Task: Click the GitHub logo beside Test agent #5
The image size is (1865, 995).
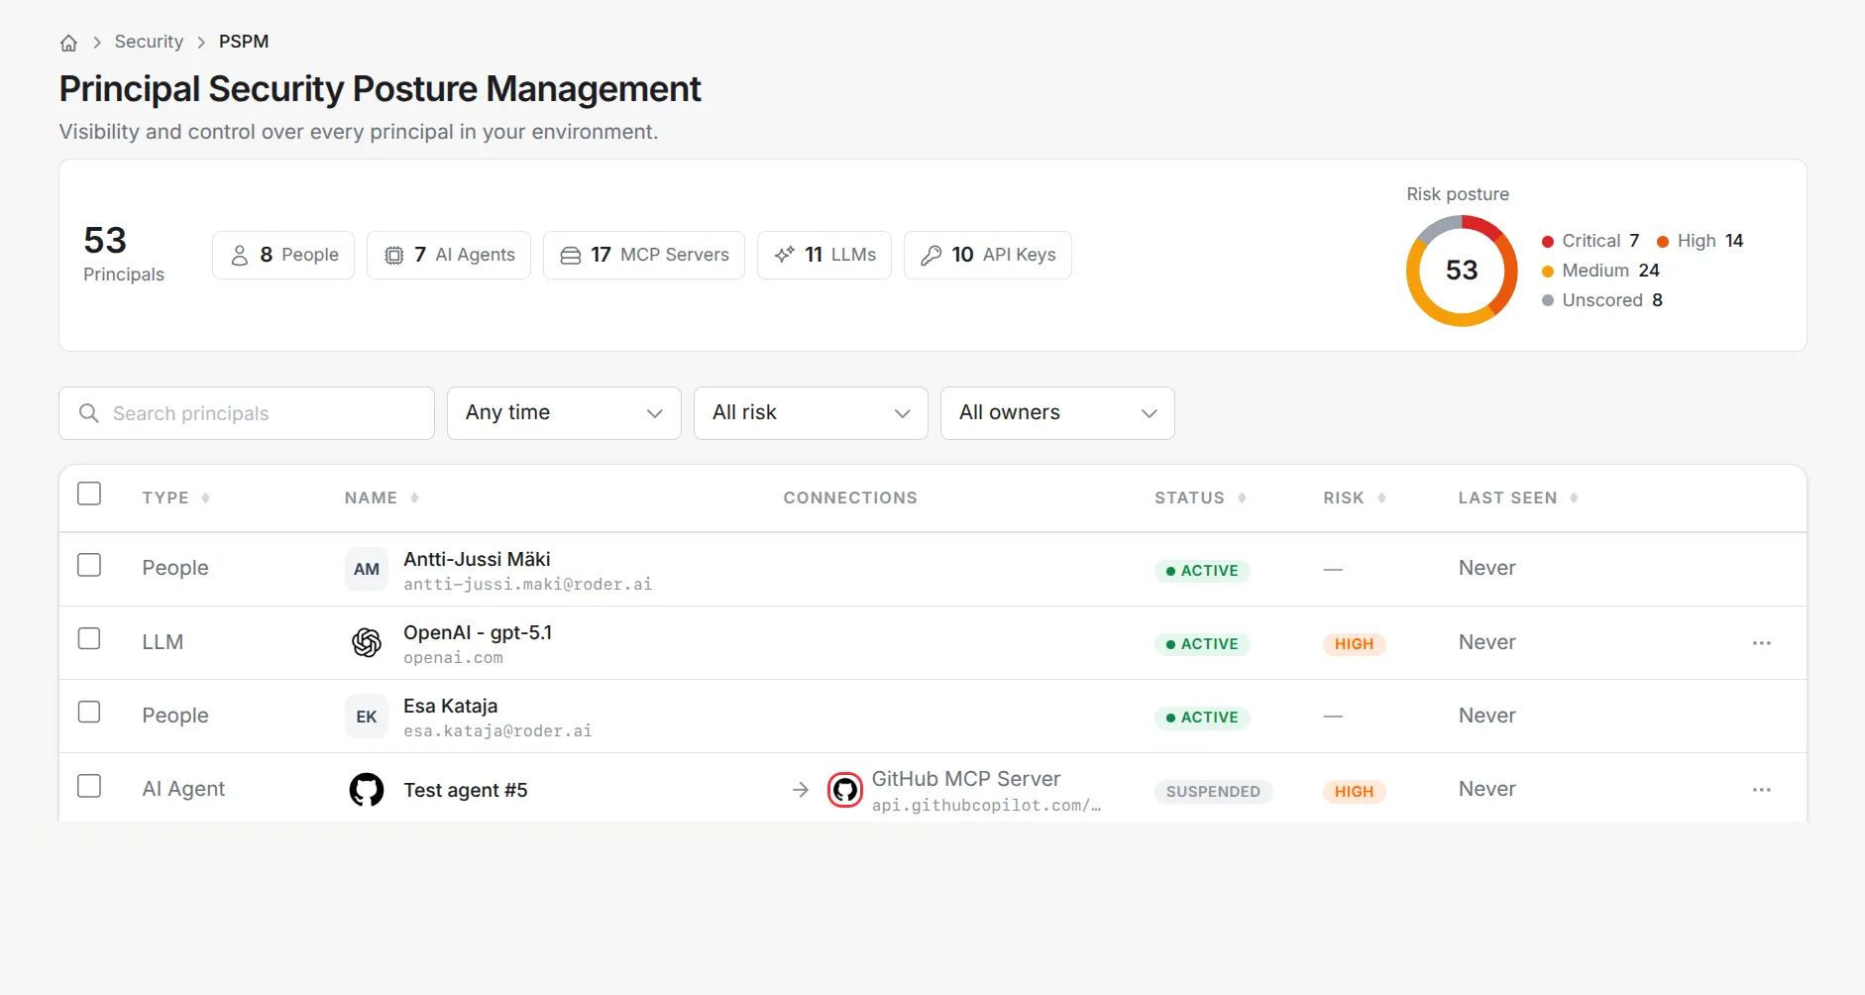Action: [x=367, y=790]
